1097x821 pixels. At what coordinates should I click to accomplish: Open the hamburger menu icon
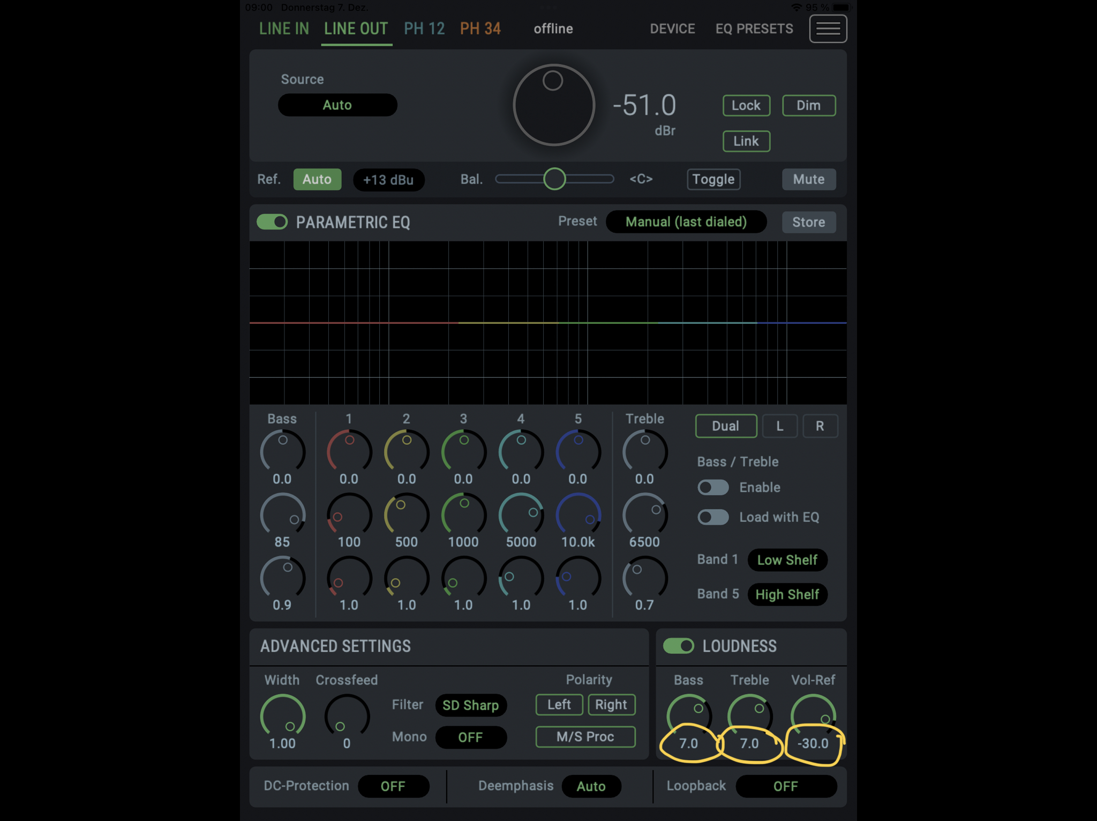[828, 28]
